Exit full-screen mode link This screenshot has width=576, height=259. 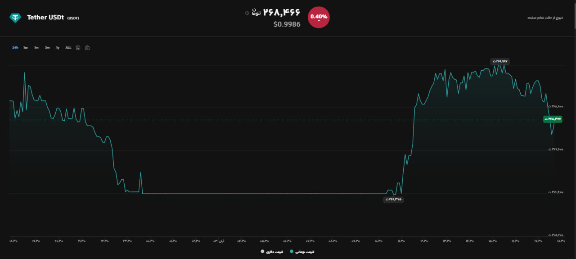(545, 18)
